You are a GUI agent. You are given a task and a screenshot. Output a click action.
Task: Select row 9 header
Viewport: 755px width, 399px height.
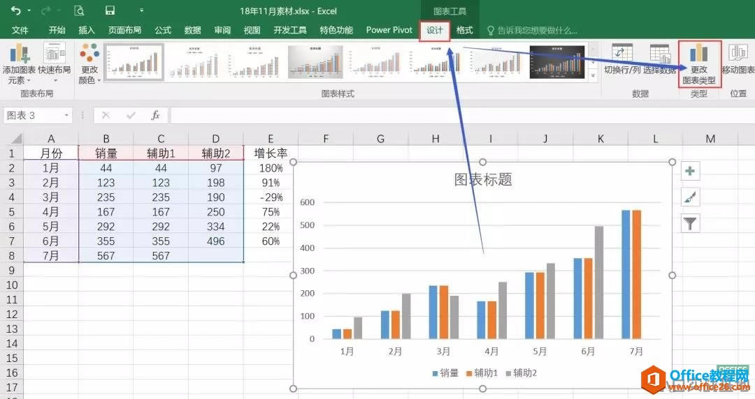pyautogui.click(x=12, y=271)
